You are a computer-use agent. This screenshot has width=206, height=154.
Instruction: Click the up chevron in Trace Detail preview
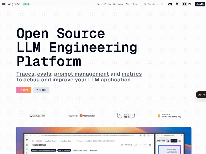[141, 145]
